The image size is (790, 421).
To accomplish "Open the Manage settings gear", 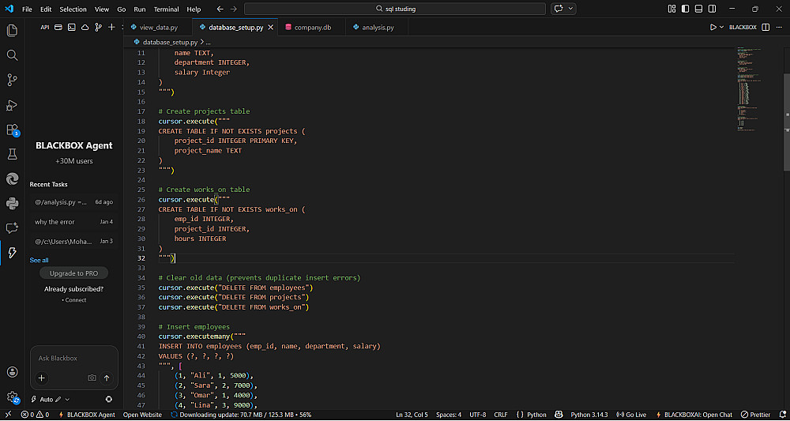I will point(12,397).
